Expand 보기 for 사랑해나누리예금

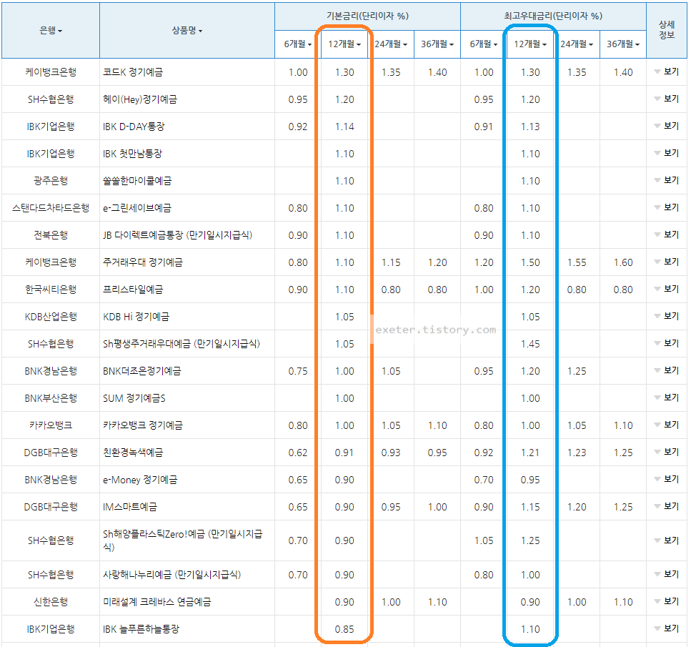667,574
